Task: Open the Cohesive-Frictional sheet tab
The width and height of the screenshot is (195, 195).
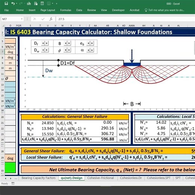Action: click(100, 178)
